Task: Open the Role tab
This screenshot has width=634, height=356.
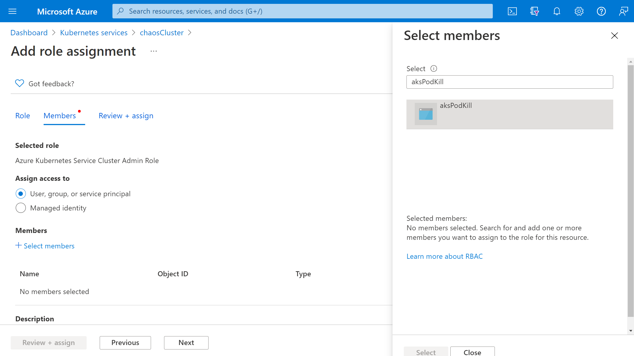Action: coord(23,115)
